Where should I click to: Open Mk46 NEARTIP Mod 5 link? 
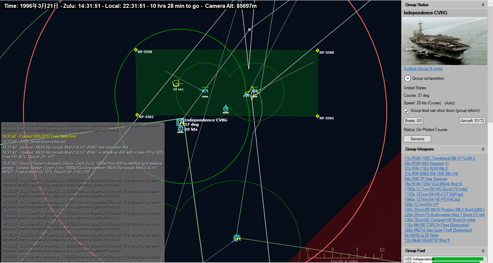click(x=427, y=240)
